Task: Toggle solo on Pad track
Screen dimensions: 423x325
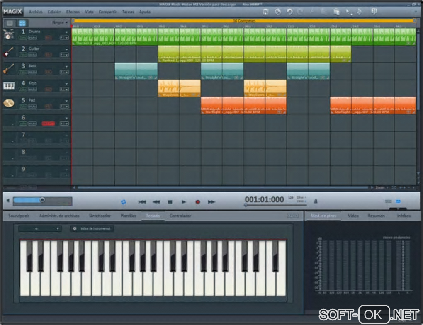Action: click(x=23, y=107)
